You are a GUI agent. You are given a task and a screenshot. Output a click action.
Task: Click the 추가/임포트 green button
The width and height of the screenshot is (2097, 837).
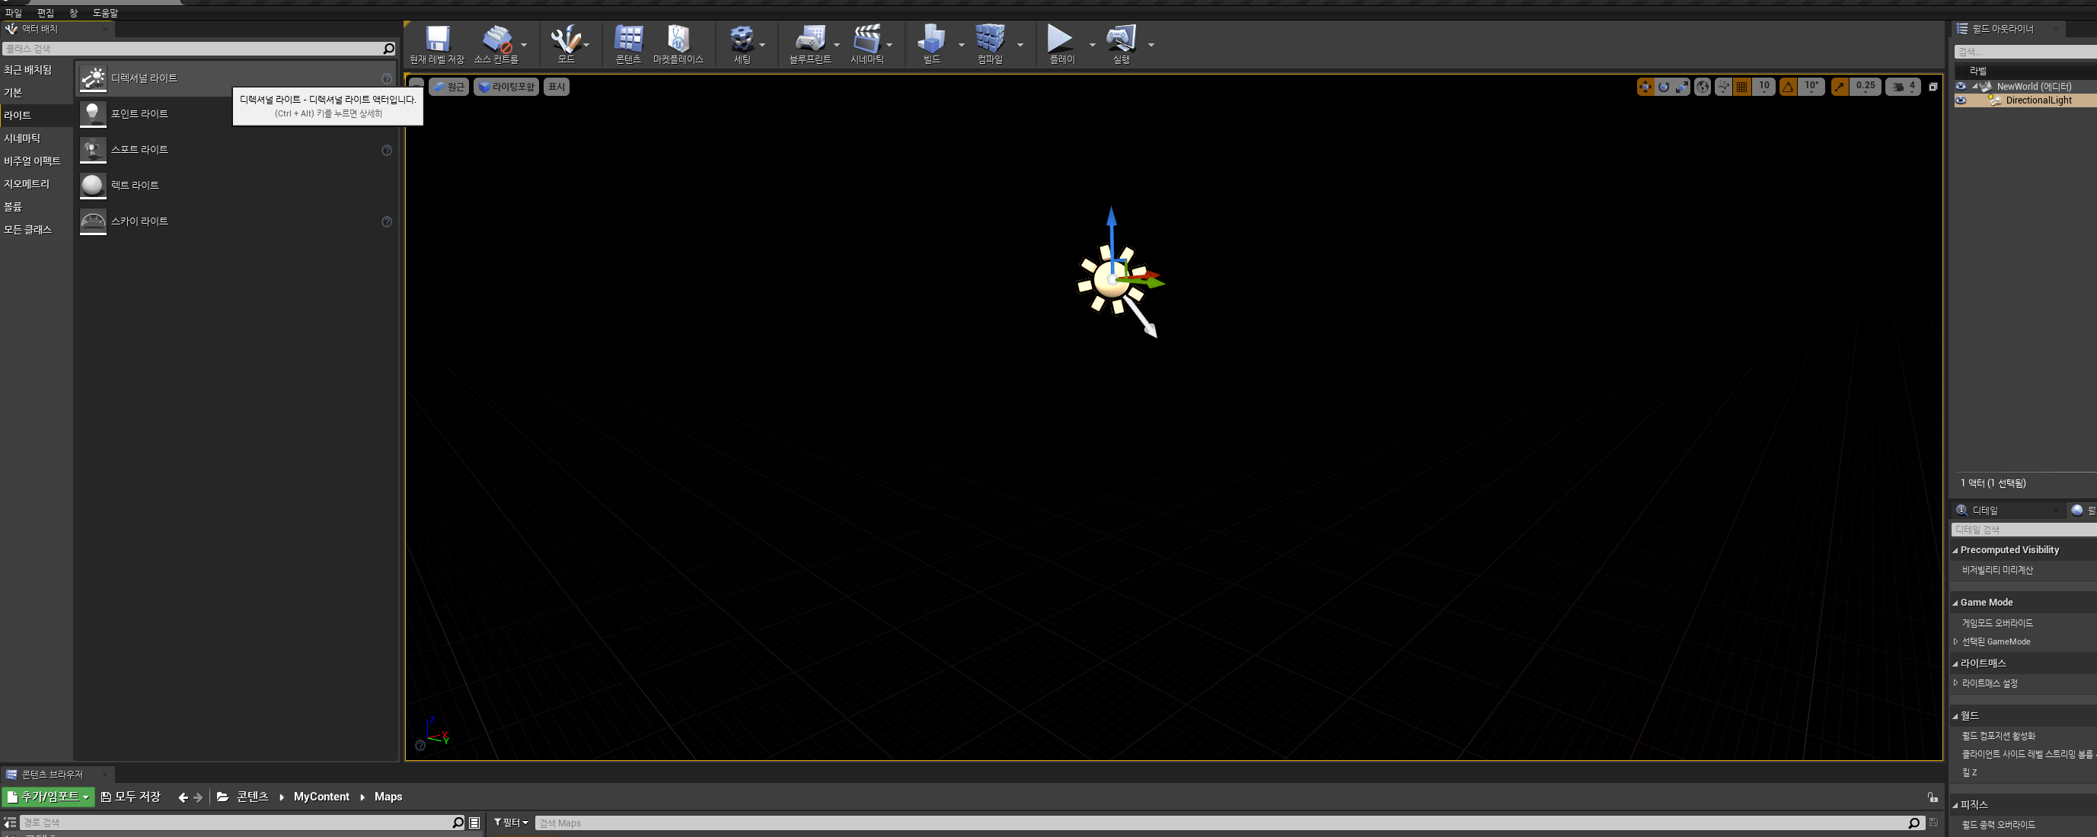[48, 797]
